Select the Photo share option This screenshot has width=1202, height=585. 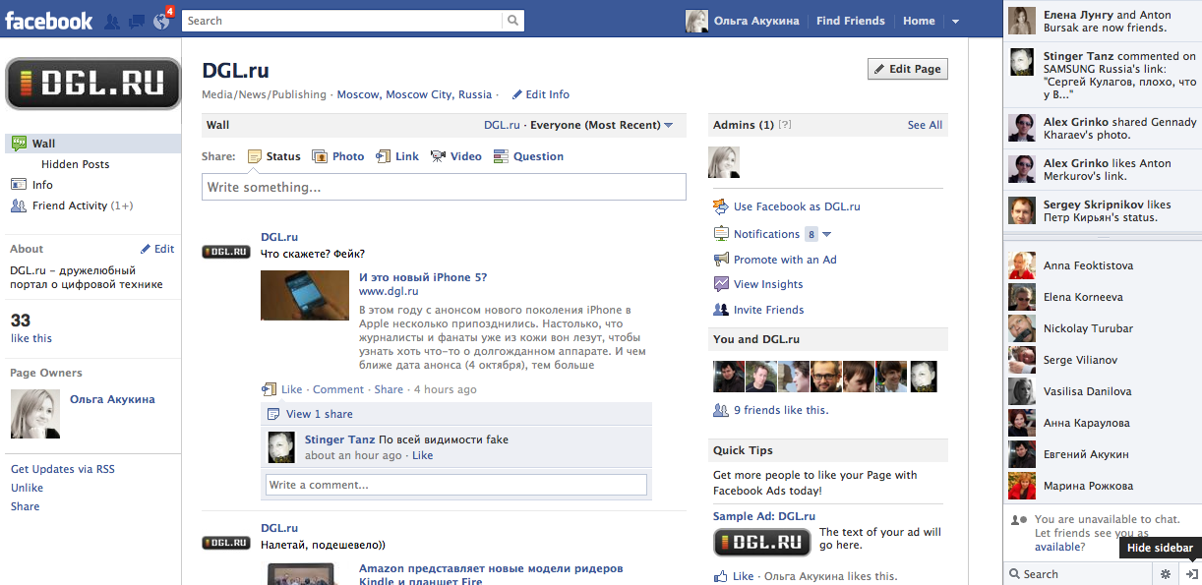338,156
